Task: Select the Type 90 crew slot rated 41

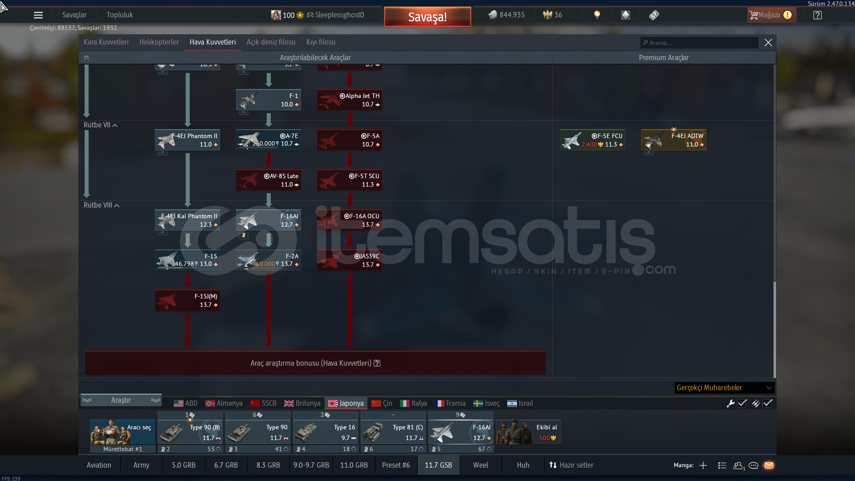Action: click(x=258, y=432)
